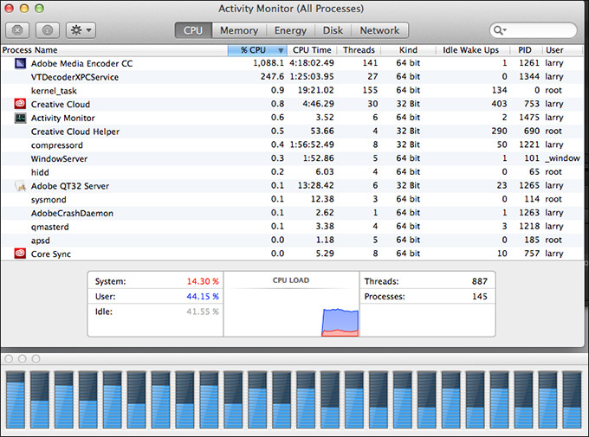The height and width of the screenshot is (437, 589).
Task: Click the 1,088.1 CPU value
Action: [x=269, y=63]
